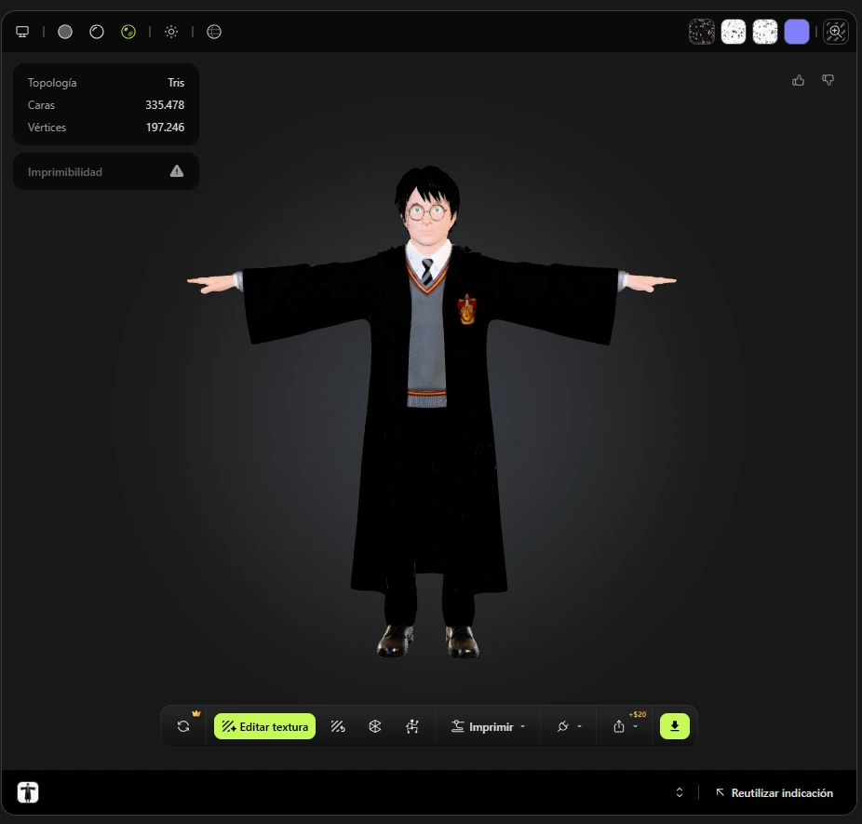Choose the purple-blue normal map swatch

pos(797,32)
